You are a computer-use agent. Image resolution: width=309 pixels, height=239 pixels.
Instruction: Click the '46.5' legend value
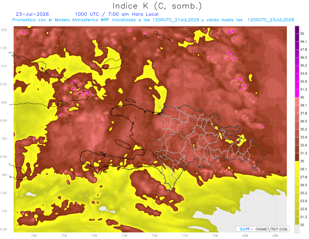click(x=303, y=57)
